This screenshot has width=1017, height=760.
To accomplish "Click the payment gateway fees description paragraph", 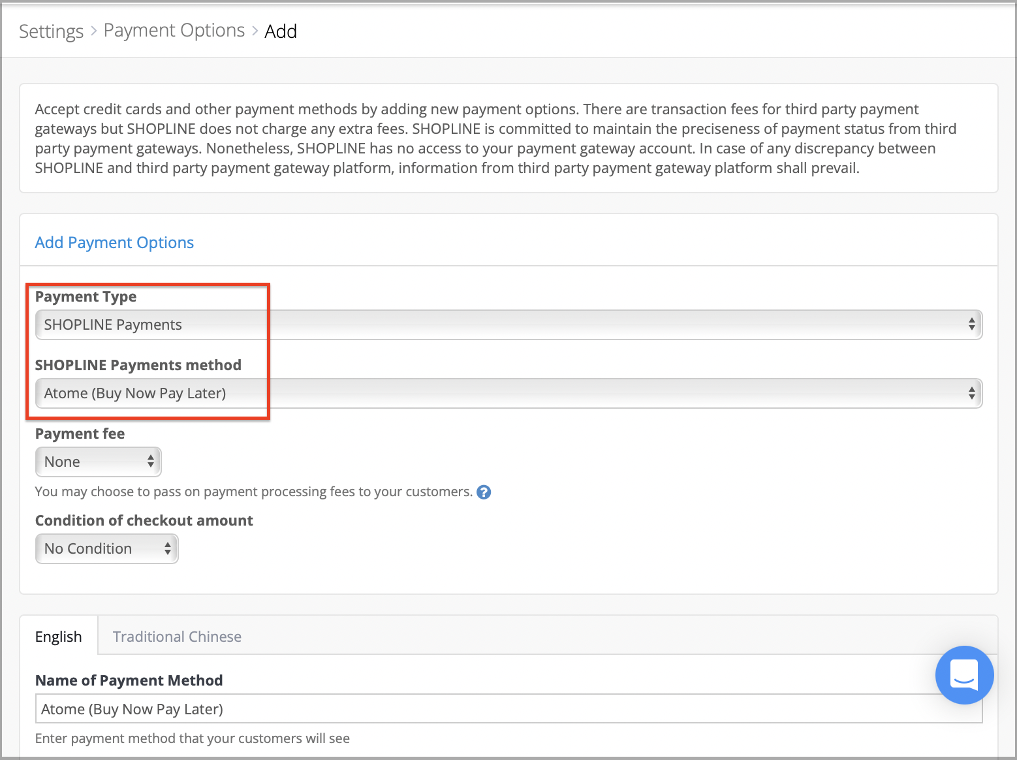I will pyautogui.click(x=496, y=138).
